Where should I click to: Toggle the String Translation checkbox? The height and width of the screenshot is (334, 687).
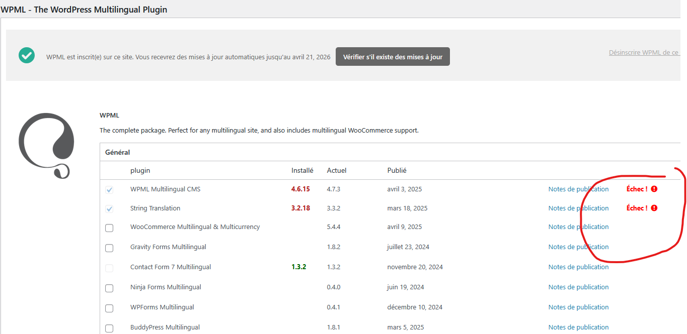pos(109,209)
